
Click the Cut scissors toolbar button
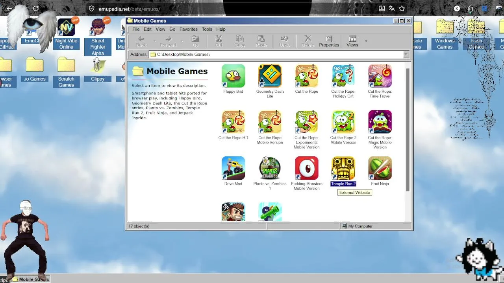tap(219, 41)
